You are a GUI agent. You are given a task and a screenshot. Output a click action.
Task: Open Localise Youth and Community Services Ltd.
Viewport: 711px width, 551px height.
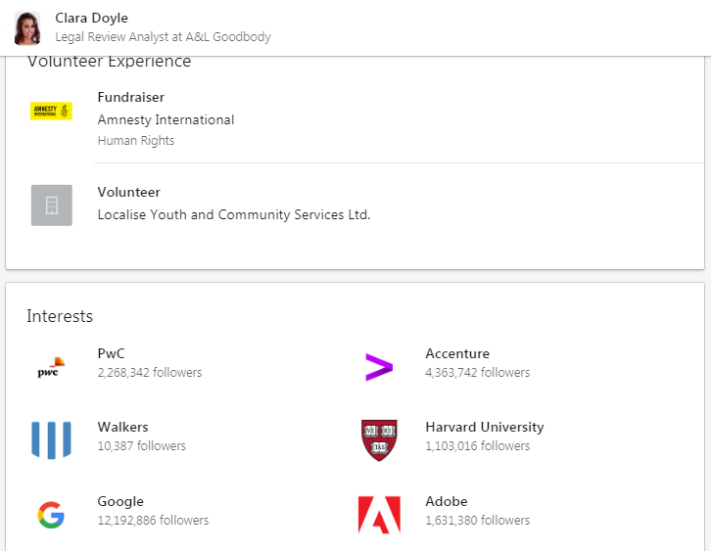tap(234, 214)
